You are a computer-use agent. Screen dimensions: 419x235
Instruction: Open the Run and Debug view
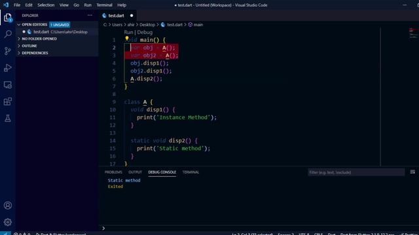(8, 68)
